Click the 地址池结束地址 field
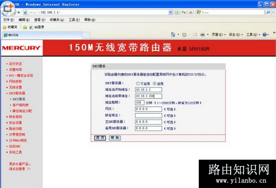Image resolution: width=276 pixels, height=188 pixels. point(148,96)
